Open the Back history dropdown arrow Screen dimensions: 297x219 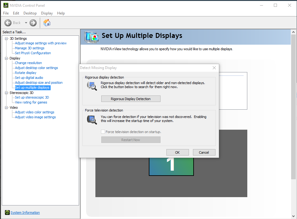pyautogui.click(x=26, y=23)
